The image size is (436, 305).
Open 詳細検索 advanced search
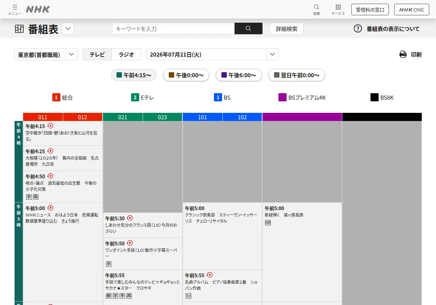(287, 28)
